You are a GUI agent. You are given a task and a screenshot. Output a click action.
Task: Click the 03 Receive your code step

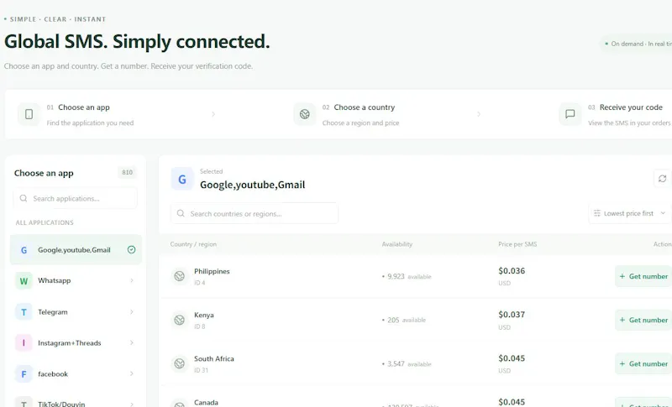click(615, 114)
